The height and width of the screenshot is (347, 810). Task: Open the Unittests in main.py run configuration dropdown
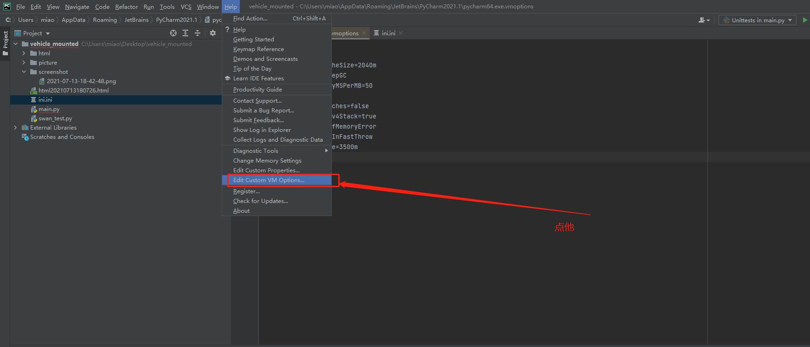click(x=757, y=20)
